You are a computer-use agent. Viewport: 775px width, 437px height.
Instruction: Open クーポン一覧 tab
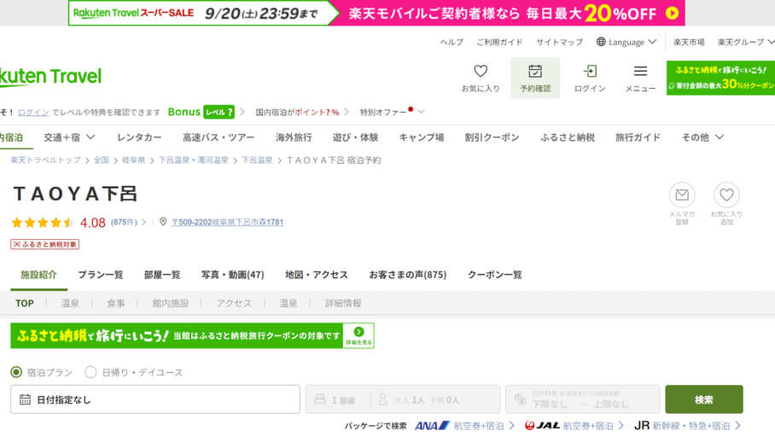495,274
